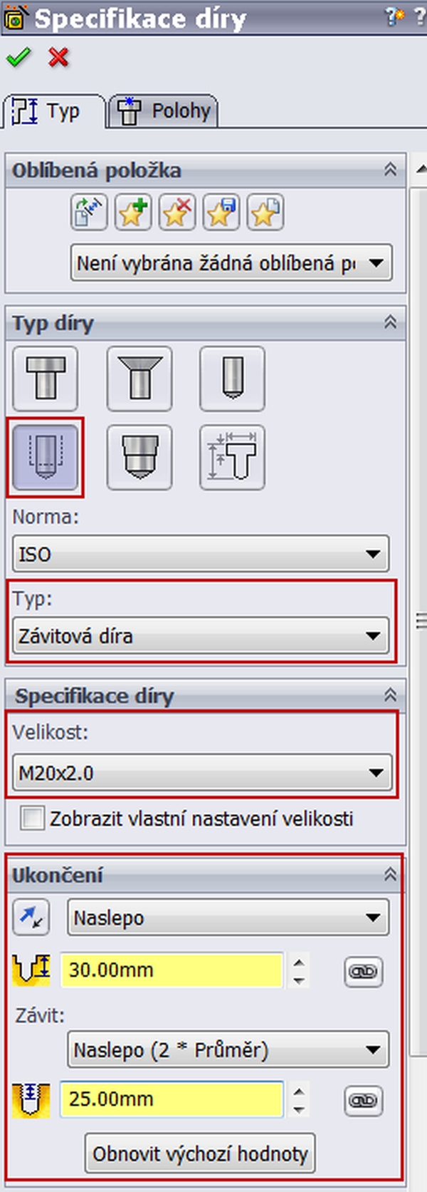Choose the tapered tap hole icon

(139, 458)
